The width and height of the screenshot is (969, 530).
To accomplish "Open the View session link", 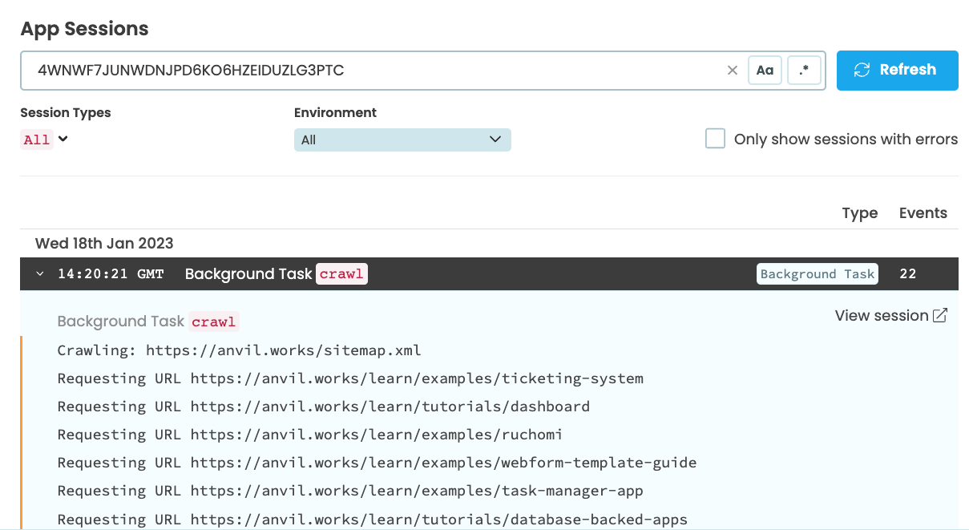I will 881,316.
